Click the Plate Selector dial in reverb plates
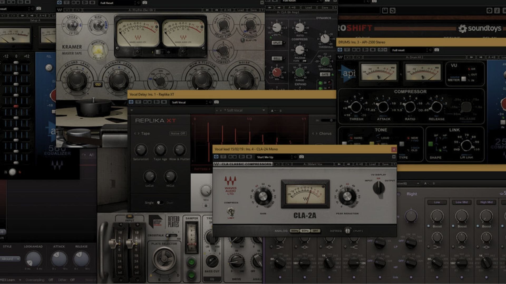506x284 pixels. coord(164,259)
